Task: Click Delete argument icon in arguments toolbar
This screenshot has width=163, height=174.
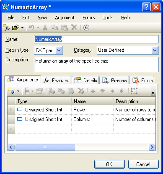Action: [81, 91]
